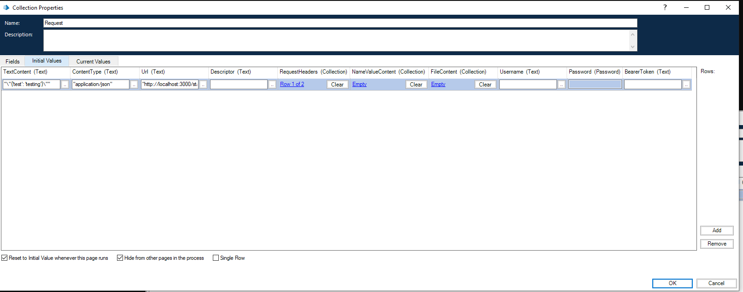This screenshot has height=292, width=743.
Task: Open the ellipsis editor for BearerToken
Action: (x=686, y=84)
